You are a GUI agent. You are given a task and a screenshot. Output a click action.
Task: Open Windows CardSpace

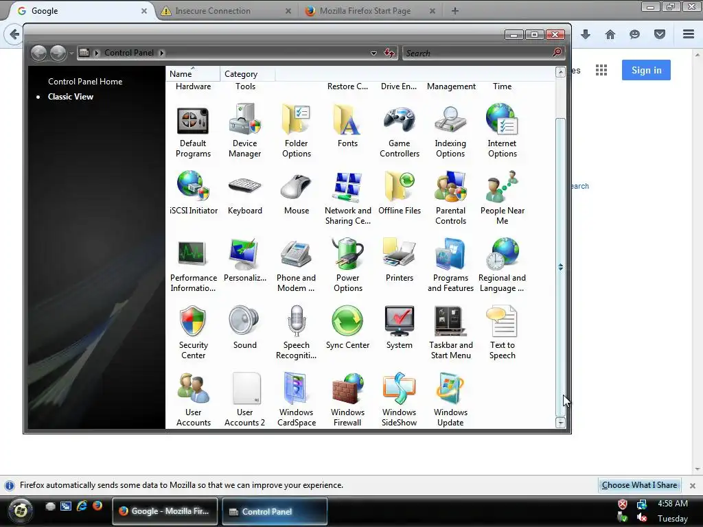[x=296, y=399]
